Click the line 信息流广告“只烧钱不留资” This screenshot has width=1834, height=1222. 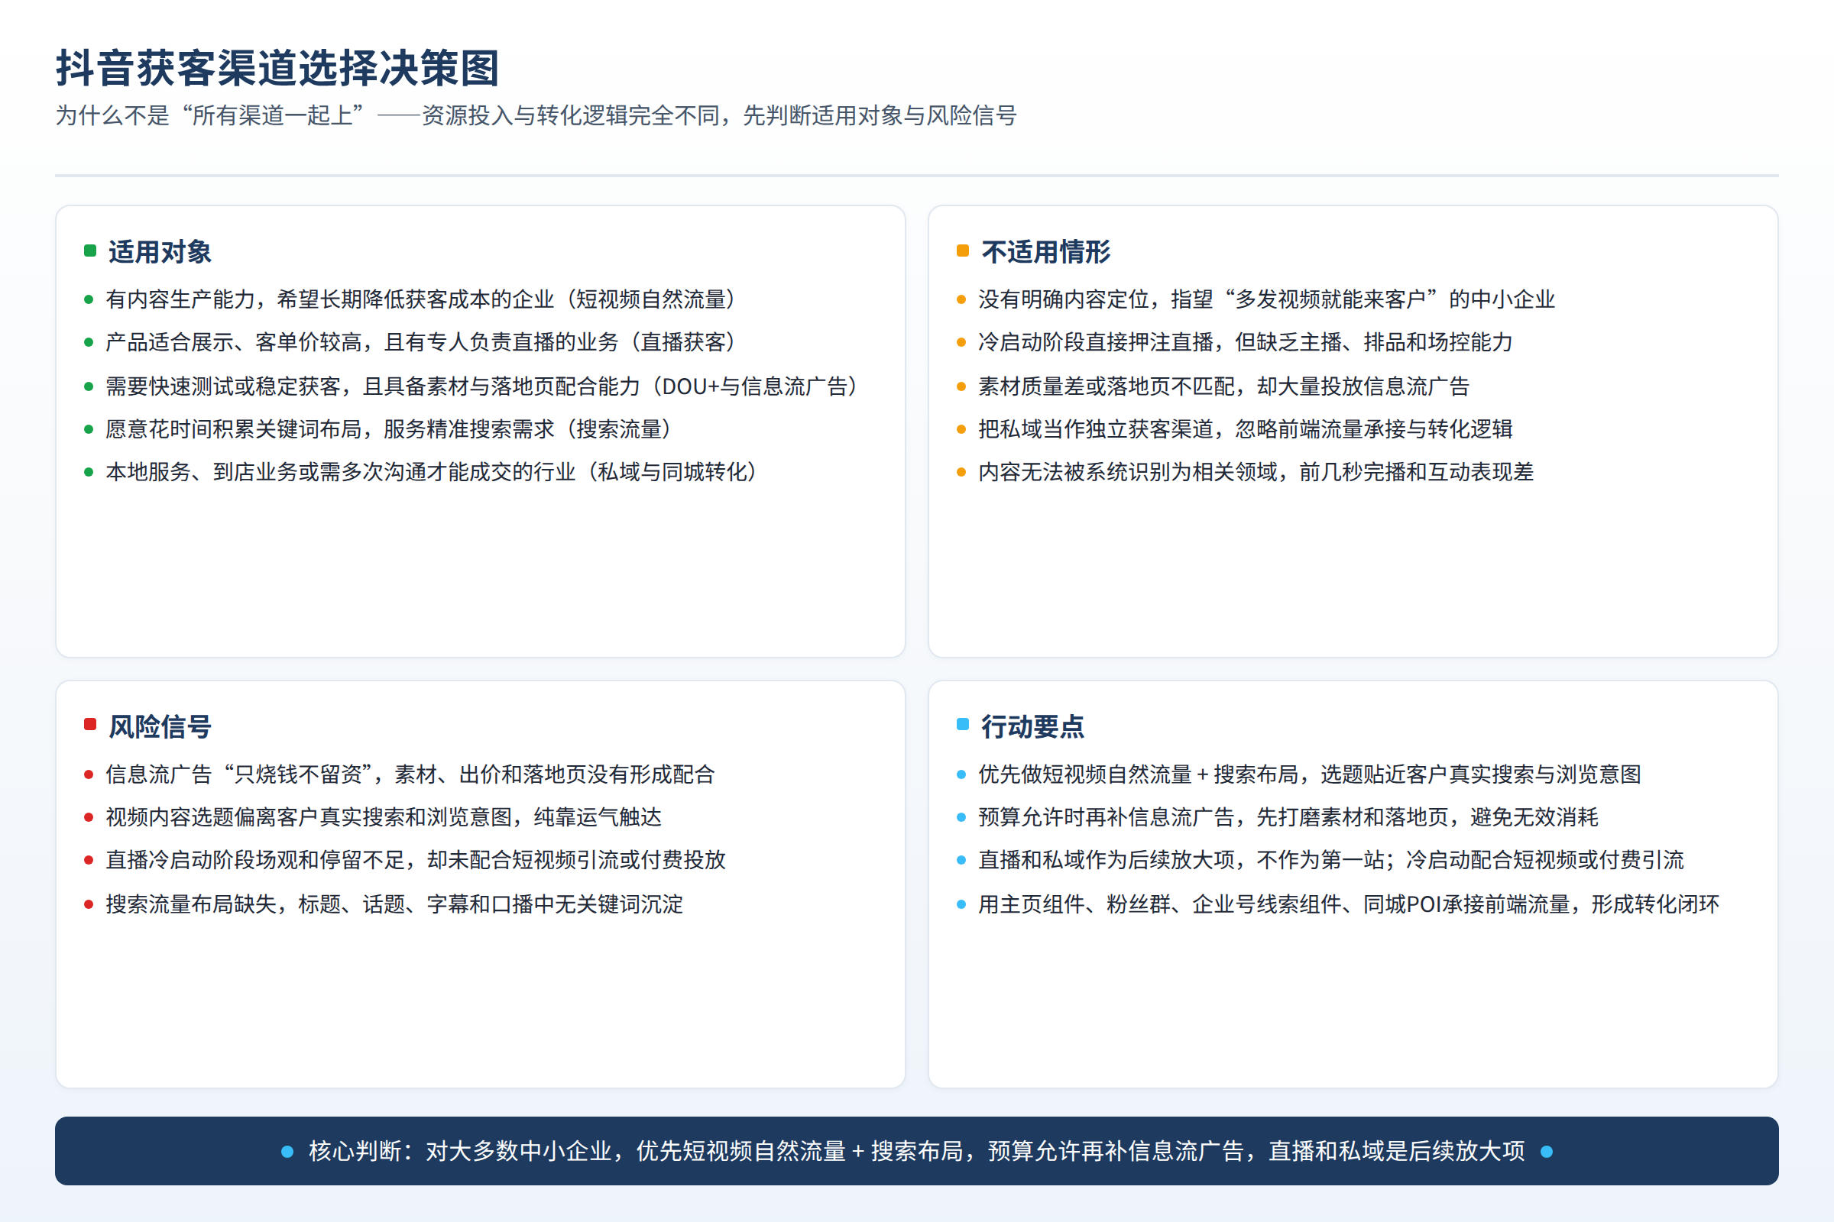point(410,774)
